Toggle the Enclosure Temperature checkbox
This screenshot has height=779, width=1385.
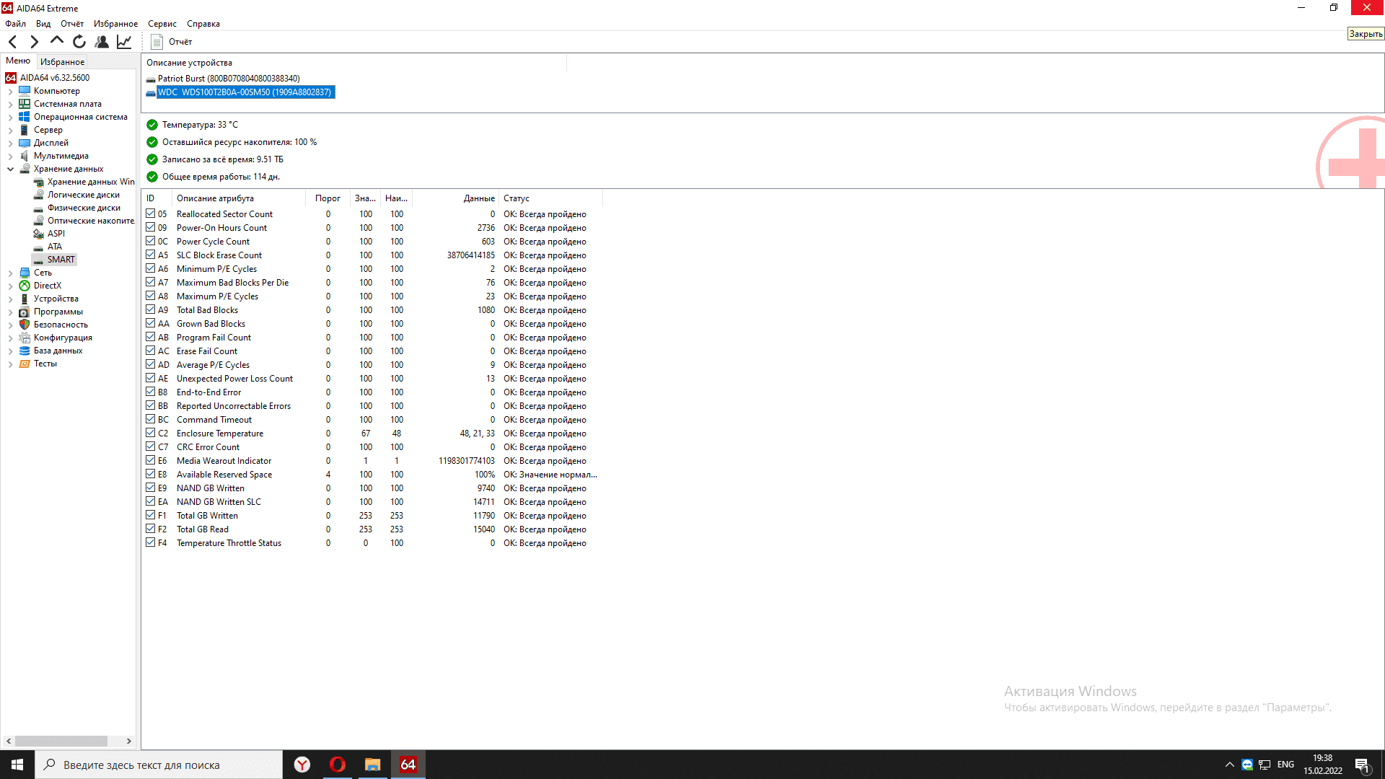[x=151, y=433]
